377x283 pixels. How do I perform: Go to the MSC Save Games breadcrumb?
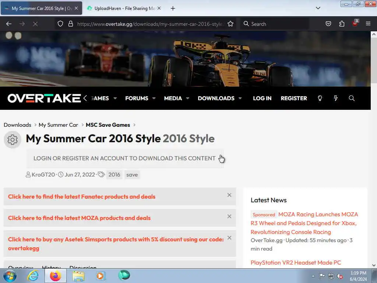pyautogui.click(x=108, y=125)
